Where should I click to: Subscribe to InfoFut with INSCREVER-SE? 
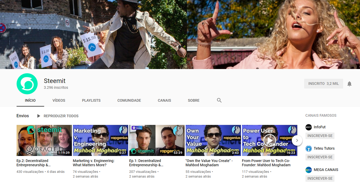320,136
